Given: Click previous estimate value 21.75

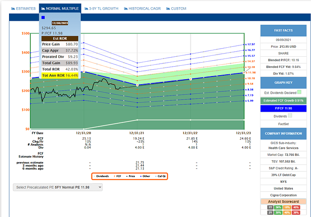Looking at the screenshot, I should click(x=140, y=163).
